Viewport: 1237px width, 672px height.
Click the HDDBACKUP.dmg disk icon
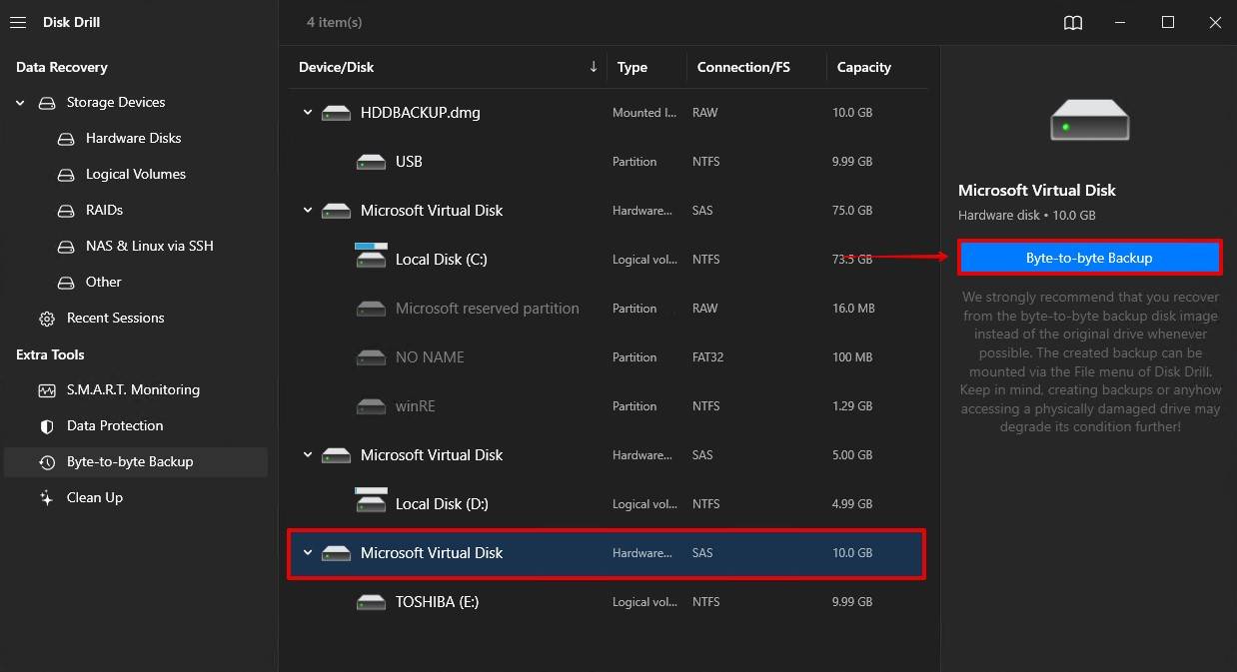(336, 113)
